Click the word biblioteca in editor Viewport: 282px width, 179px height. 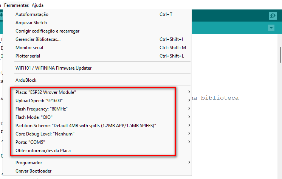pos(220,98)
